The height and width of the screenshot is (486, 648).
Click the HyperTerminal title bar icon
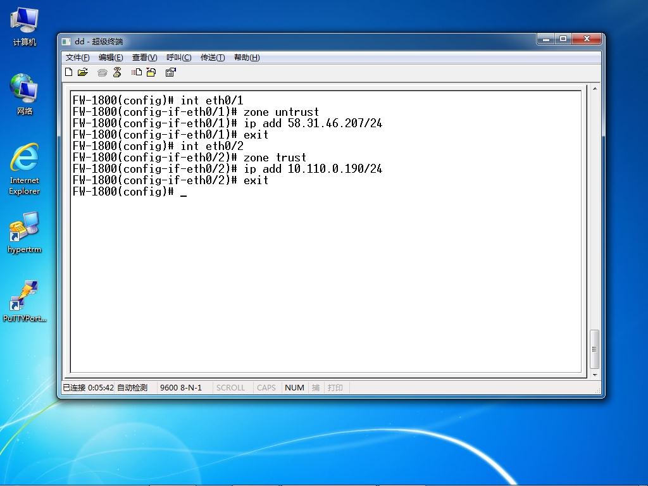[x=66, y=41]
